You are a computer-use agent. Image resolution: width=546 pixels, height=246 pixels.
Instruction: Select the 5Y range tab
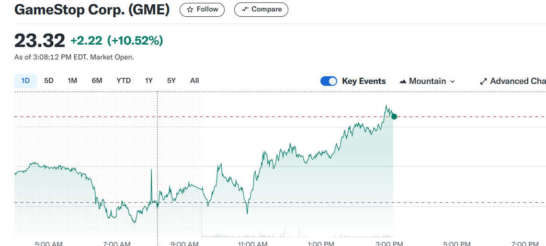coord(171,81)
